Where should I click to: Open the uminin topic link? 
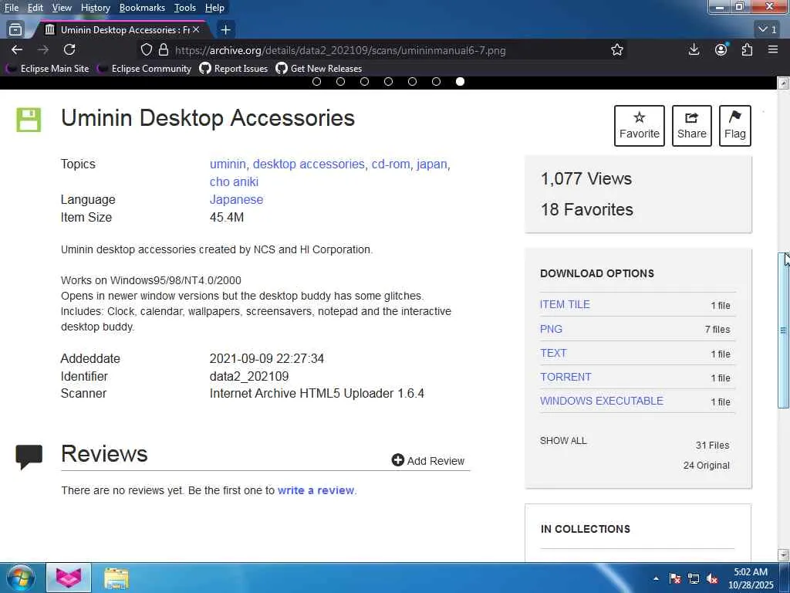click(x=228, y=164)
